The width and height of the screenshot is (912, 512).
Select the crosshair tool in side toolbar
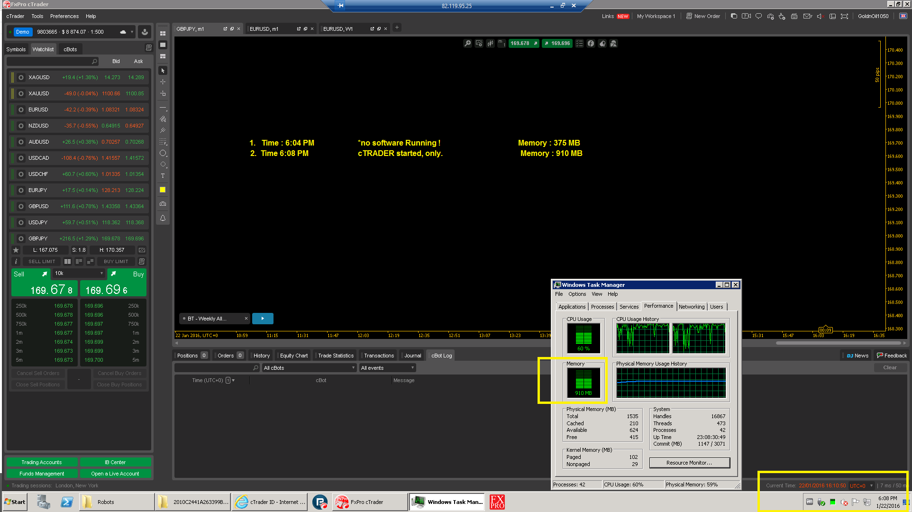[x=163, y=82]
